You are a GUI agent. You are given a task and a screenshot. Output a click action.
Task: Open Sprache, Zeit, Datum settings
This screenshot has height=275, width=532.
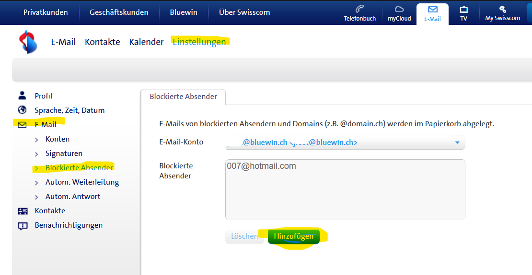69,110
